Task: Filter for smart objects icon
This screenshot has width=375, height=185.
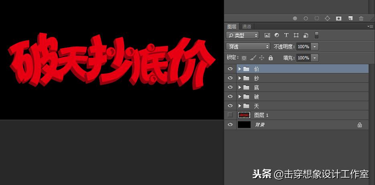Action: click(x=306, y=35)
